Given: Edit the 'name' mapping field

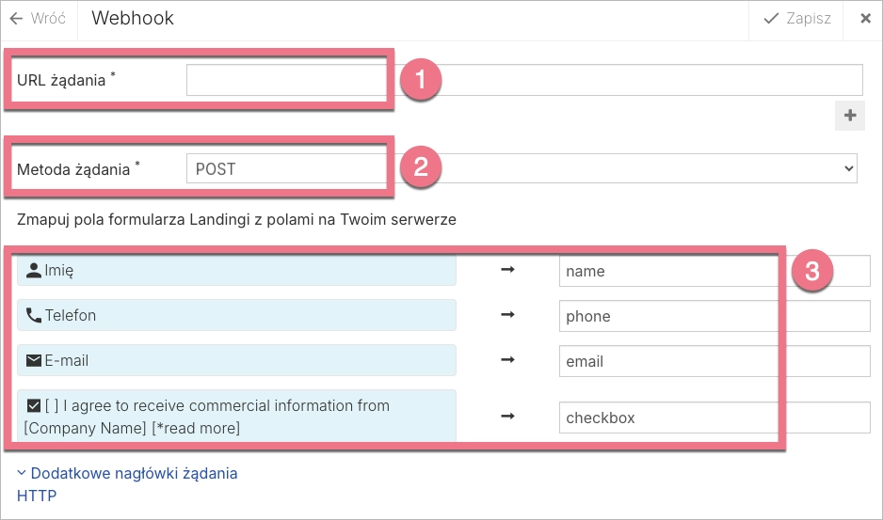Looking at the screenshot, I should tap(714, 272).
